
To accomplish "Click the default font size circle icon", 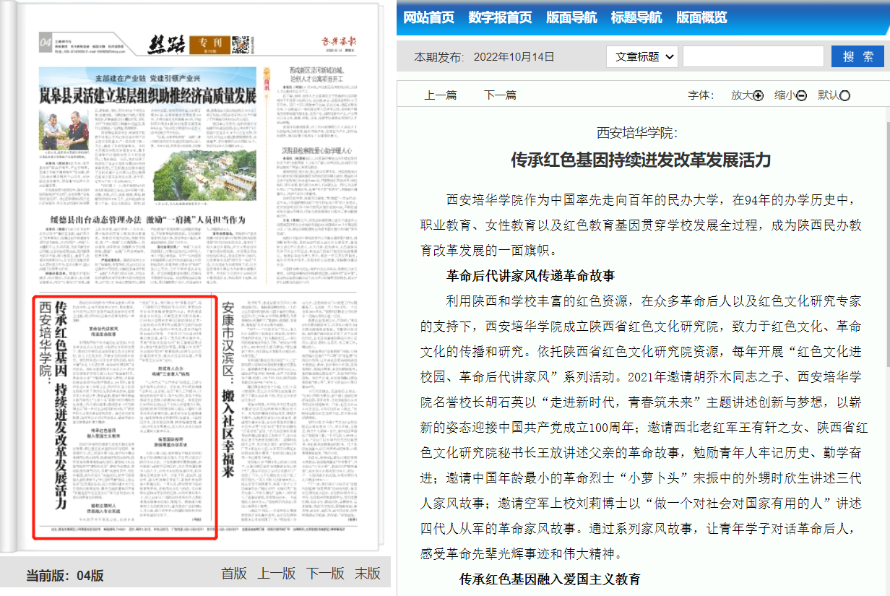I will [x=844, y=95].
